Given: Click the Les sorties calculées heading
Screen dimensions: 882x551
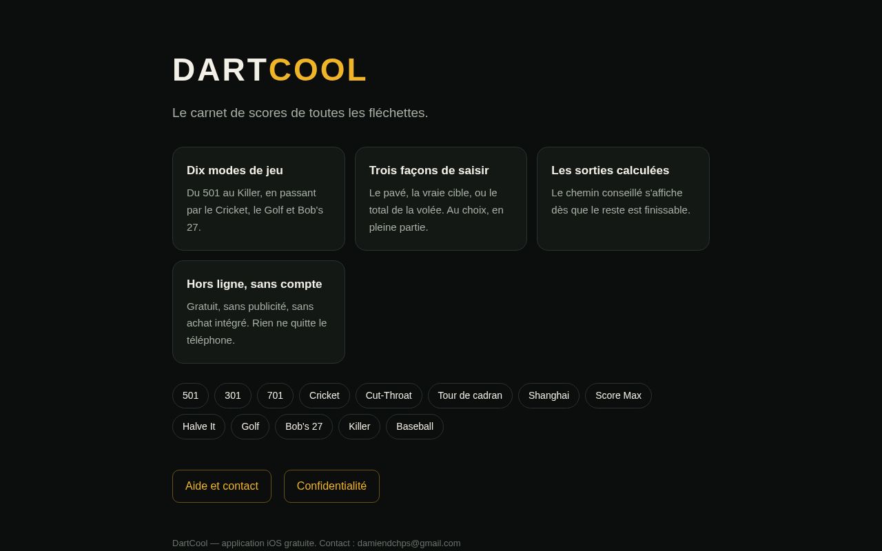Looking at the screenshot, I should 611,171.
